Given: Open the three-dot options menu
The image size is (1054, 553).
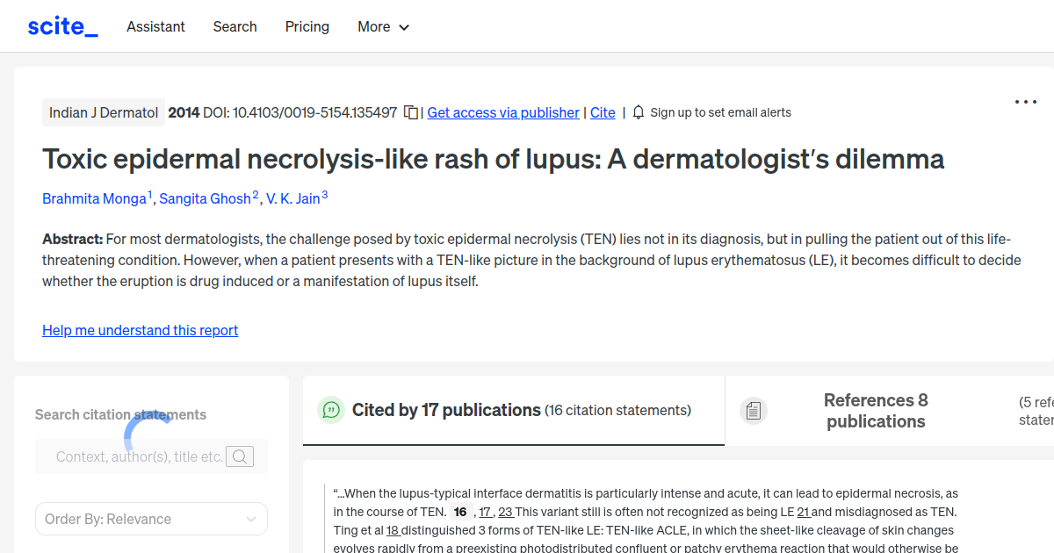Looking at the screenshot, I should pos(1025,102).
